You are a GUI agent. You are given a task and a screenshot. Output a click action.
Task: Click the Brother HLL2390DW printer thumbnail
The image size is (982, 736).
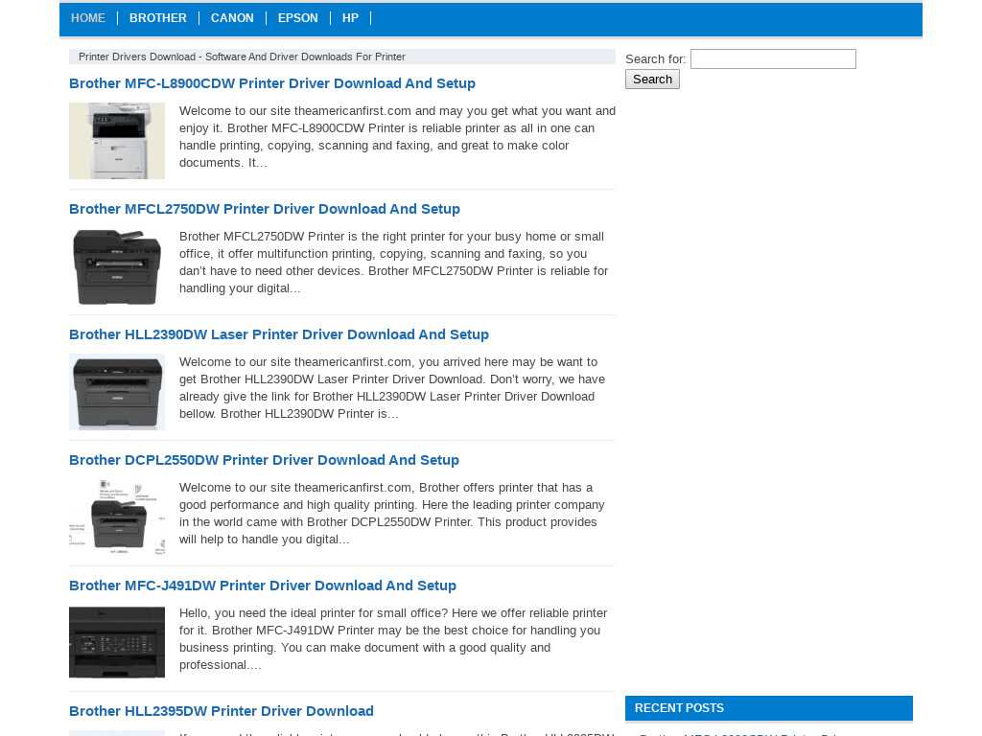tap(116, 392)
